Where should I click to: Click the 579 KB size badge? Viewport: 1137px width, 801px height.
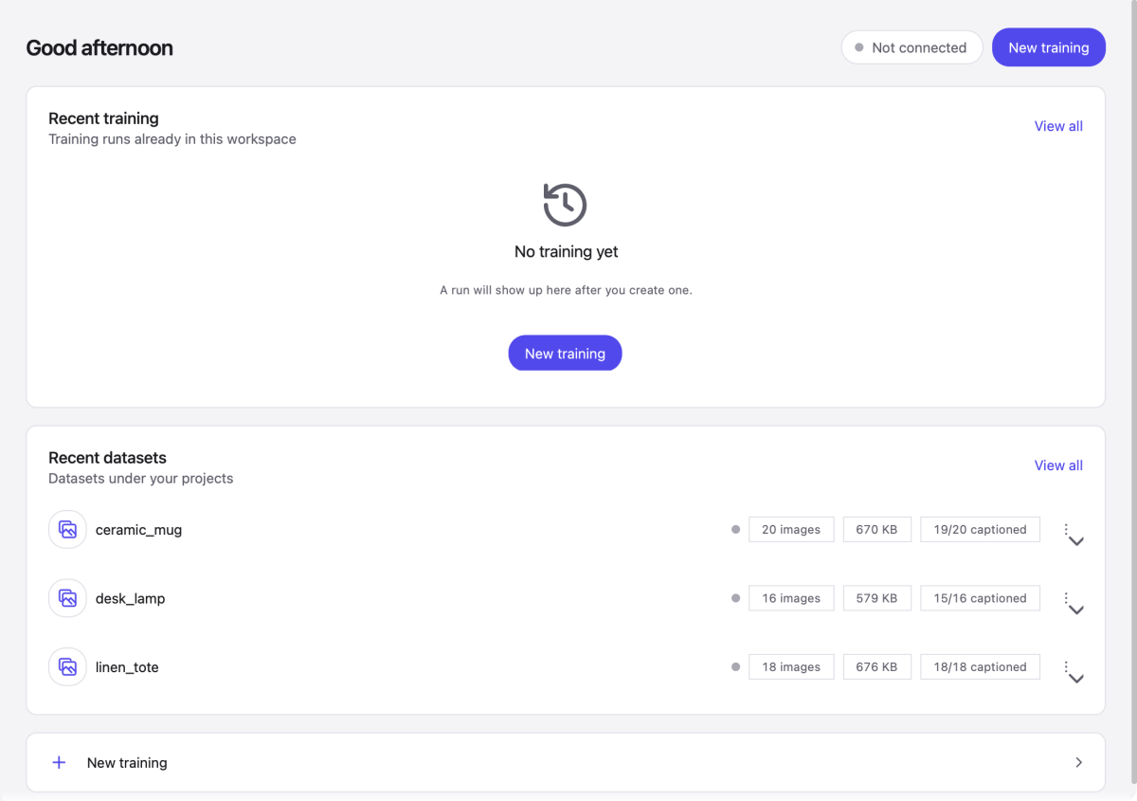[x=876, y=598]
